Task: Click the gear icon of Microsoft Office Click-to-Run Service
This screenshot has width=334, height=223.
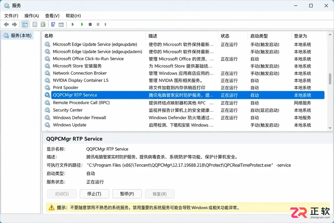Action: point(47,59)
